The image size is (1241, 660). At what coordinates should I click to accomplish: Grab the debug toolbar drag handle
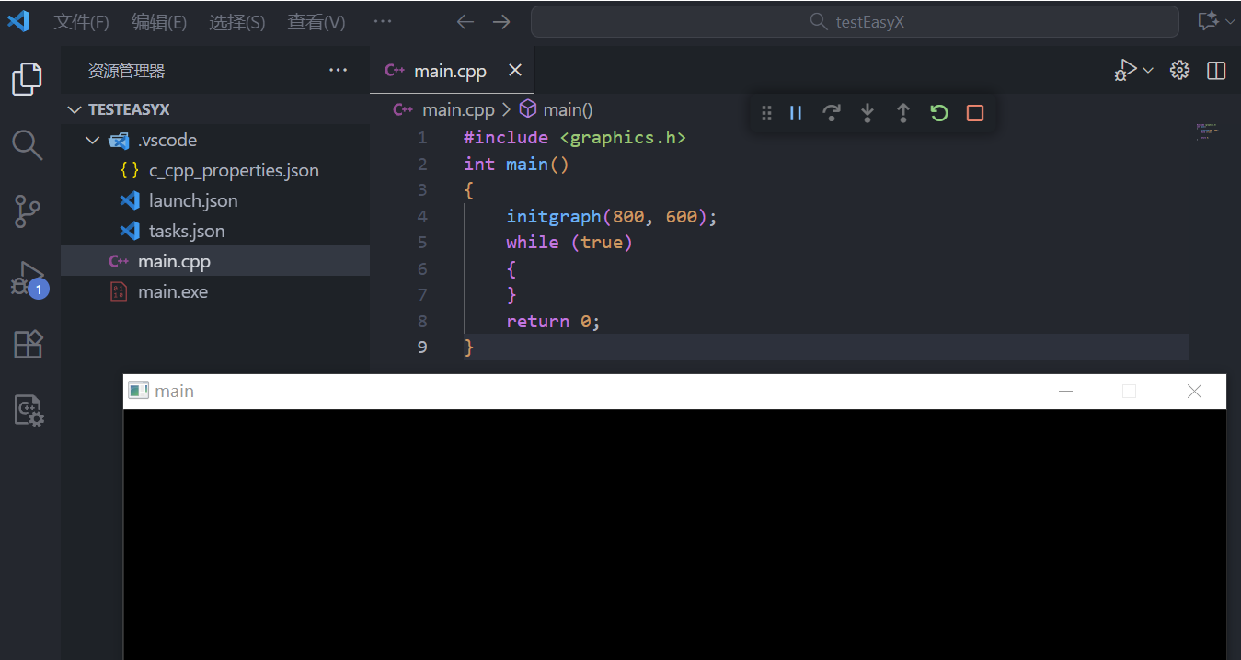click(x=766, y=113)
